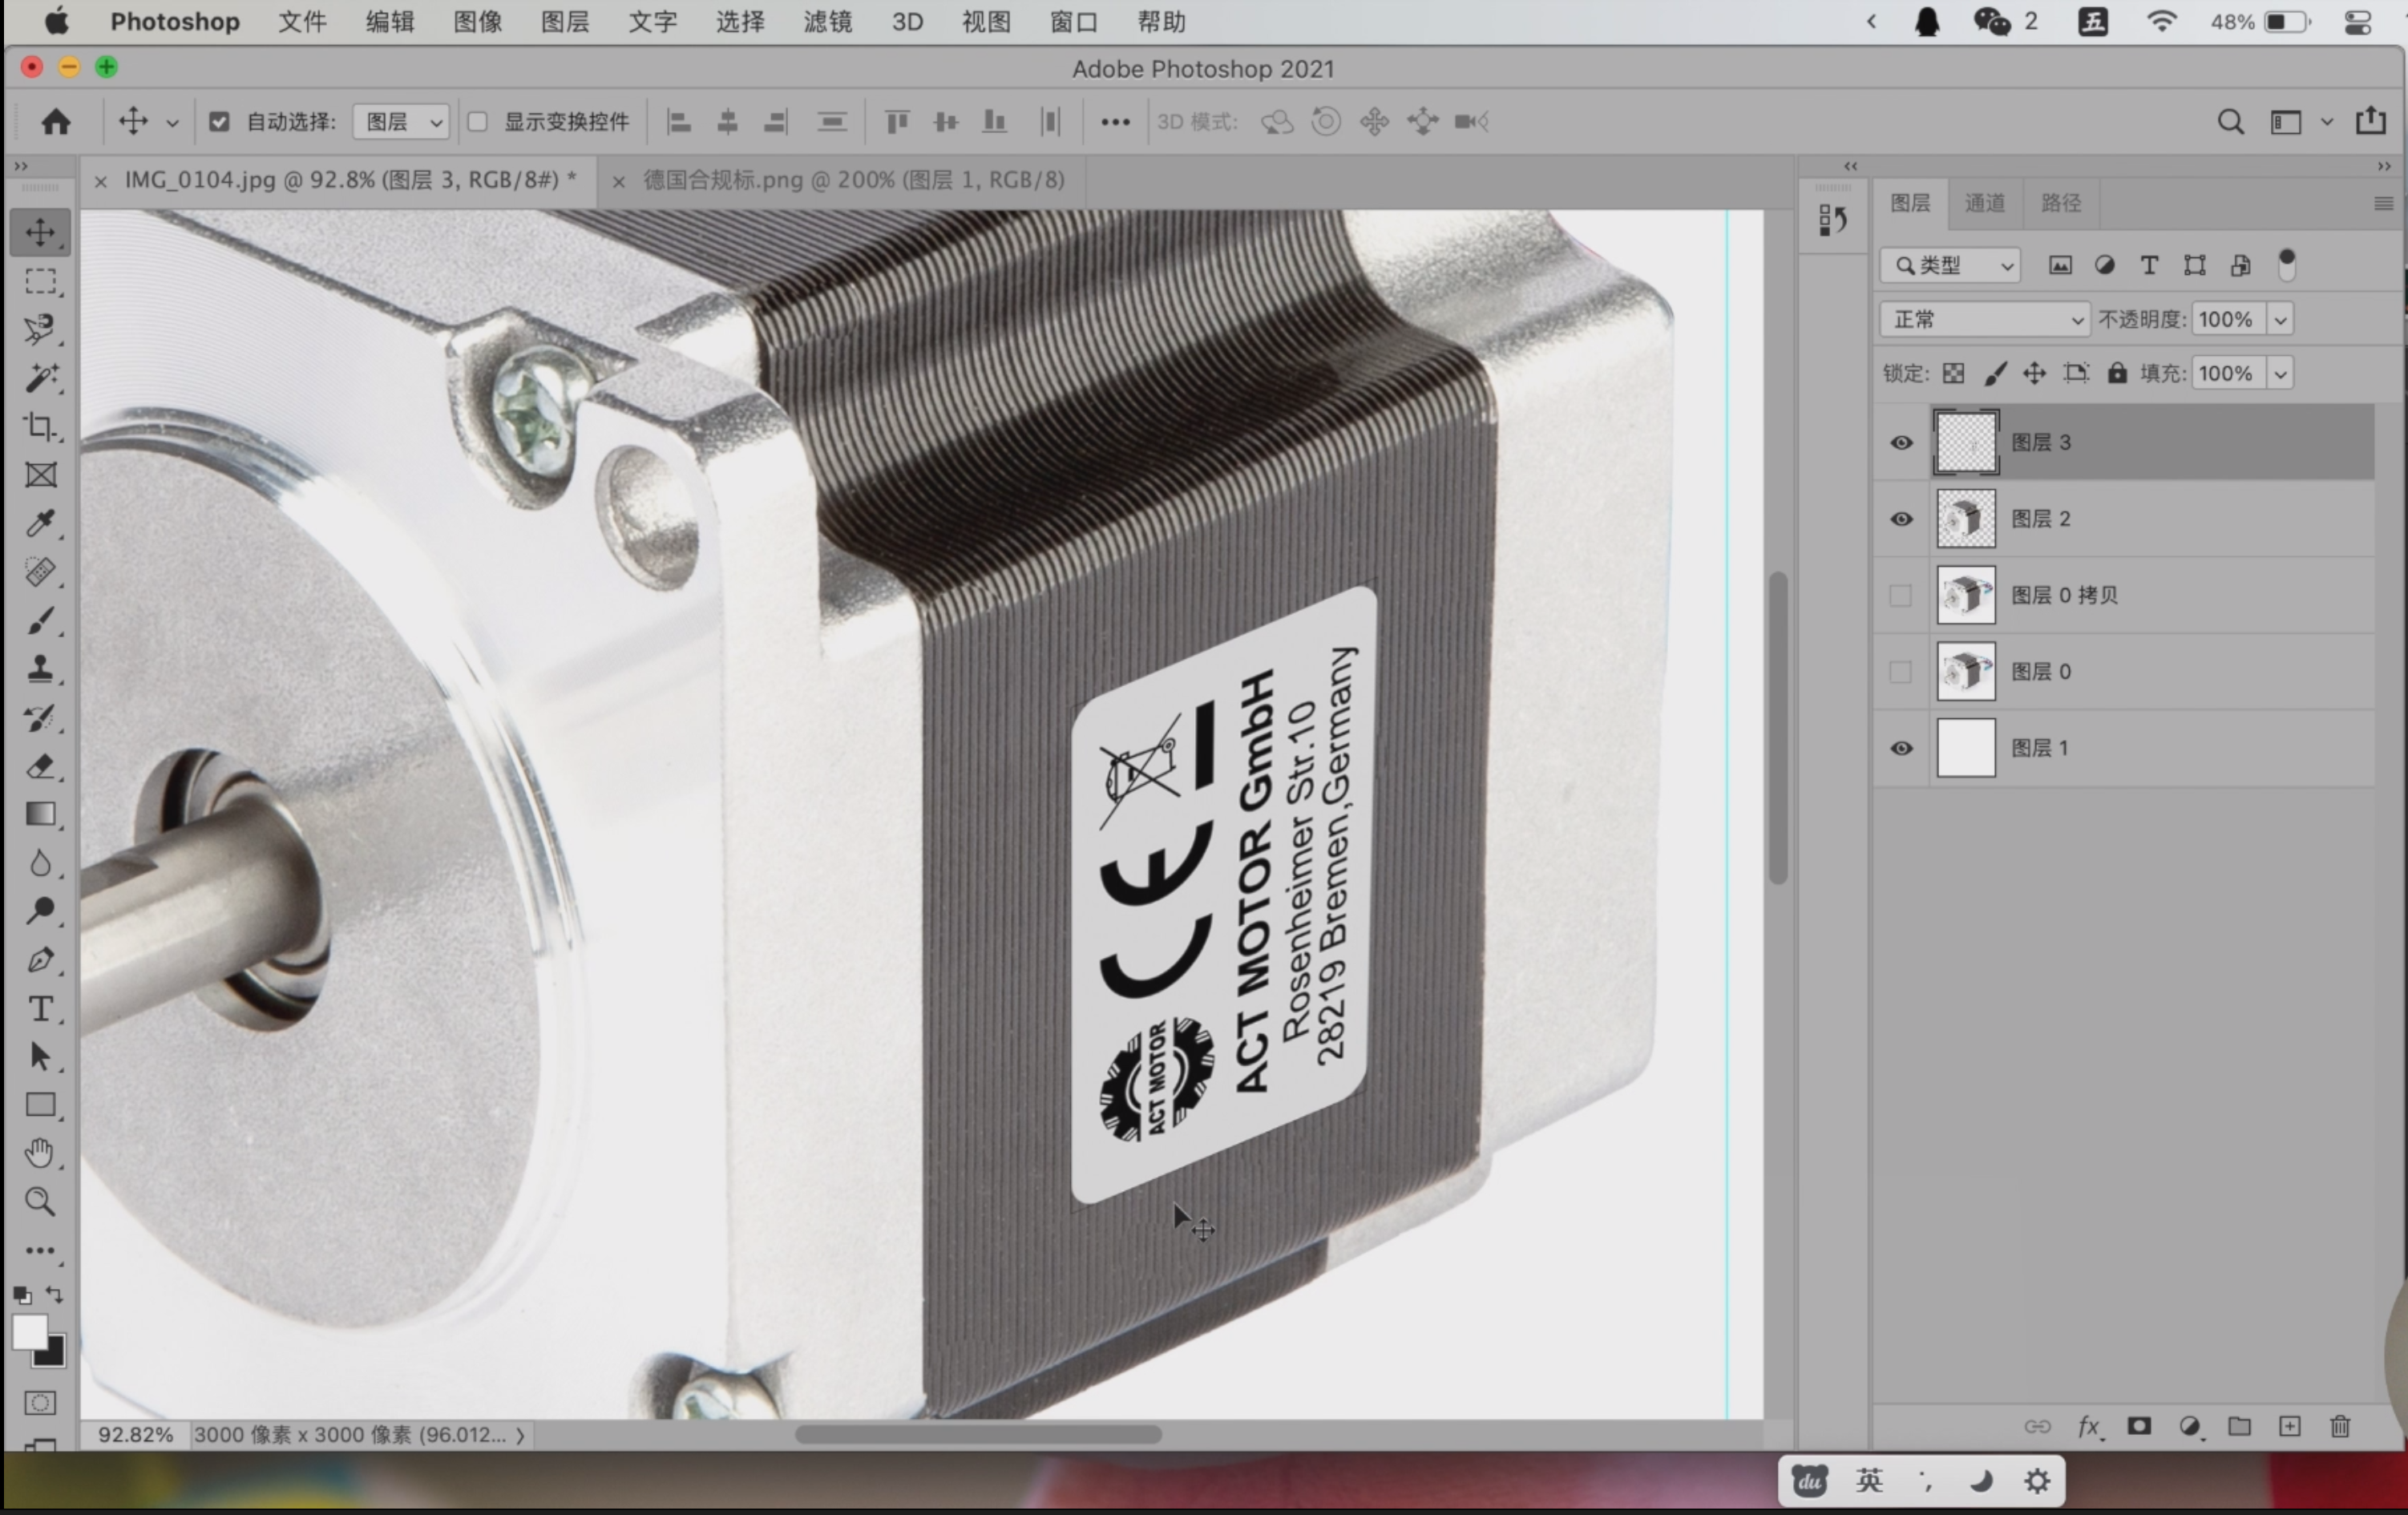Switch to the 通道 tab
Screen dimensions: 2408x1515
1985,203
